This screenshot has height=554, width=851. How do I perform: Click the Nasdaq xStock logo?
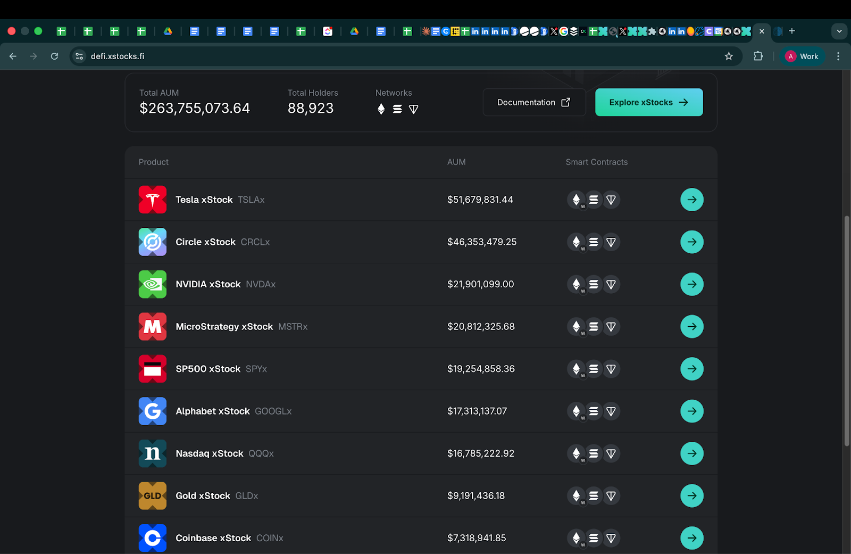pyautogui.click(x=153, y=453)
